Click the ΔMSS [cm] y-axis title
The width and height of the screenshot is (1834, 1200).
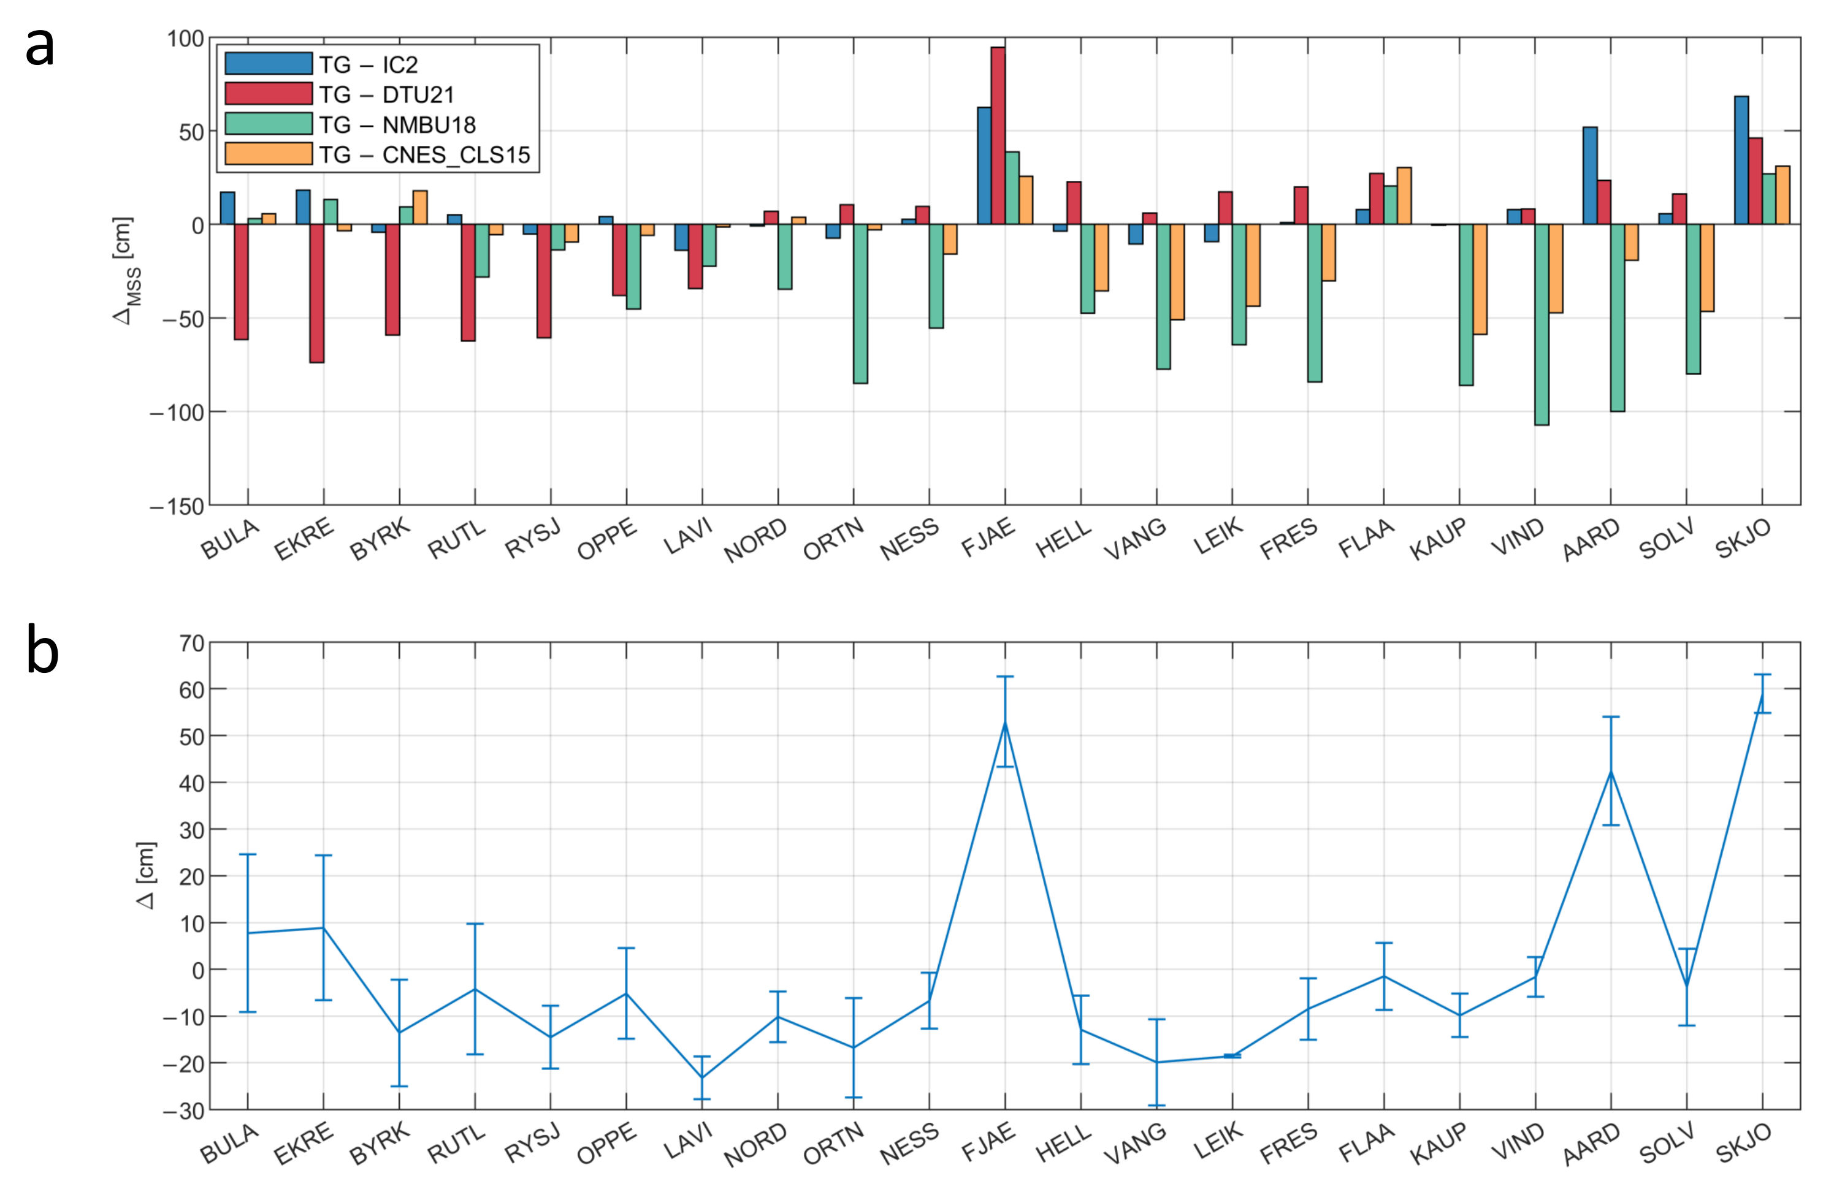[126, 271]
